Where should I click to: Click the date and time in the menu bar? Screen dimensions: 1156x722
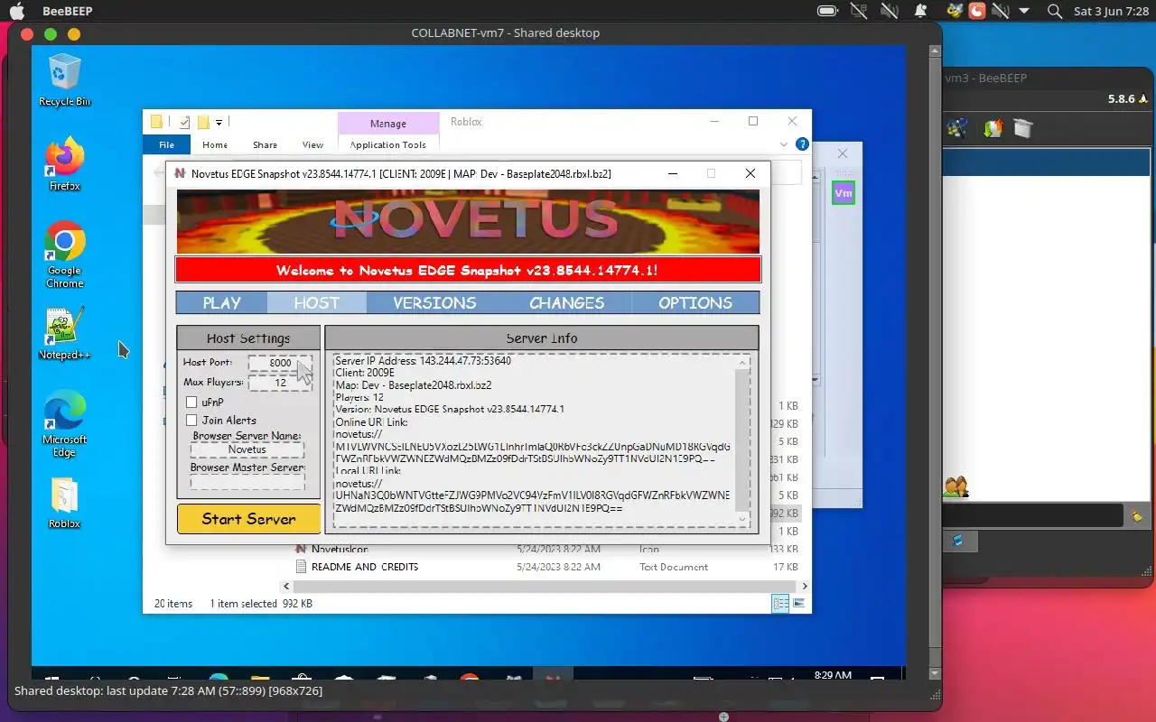point(1111,12)
